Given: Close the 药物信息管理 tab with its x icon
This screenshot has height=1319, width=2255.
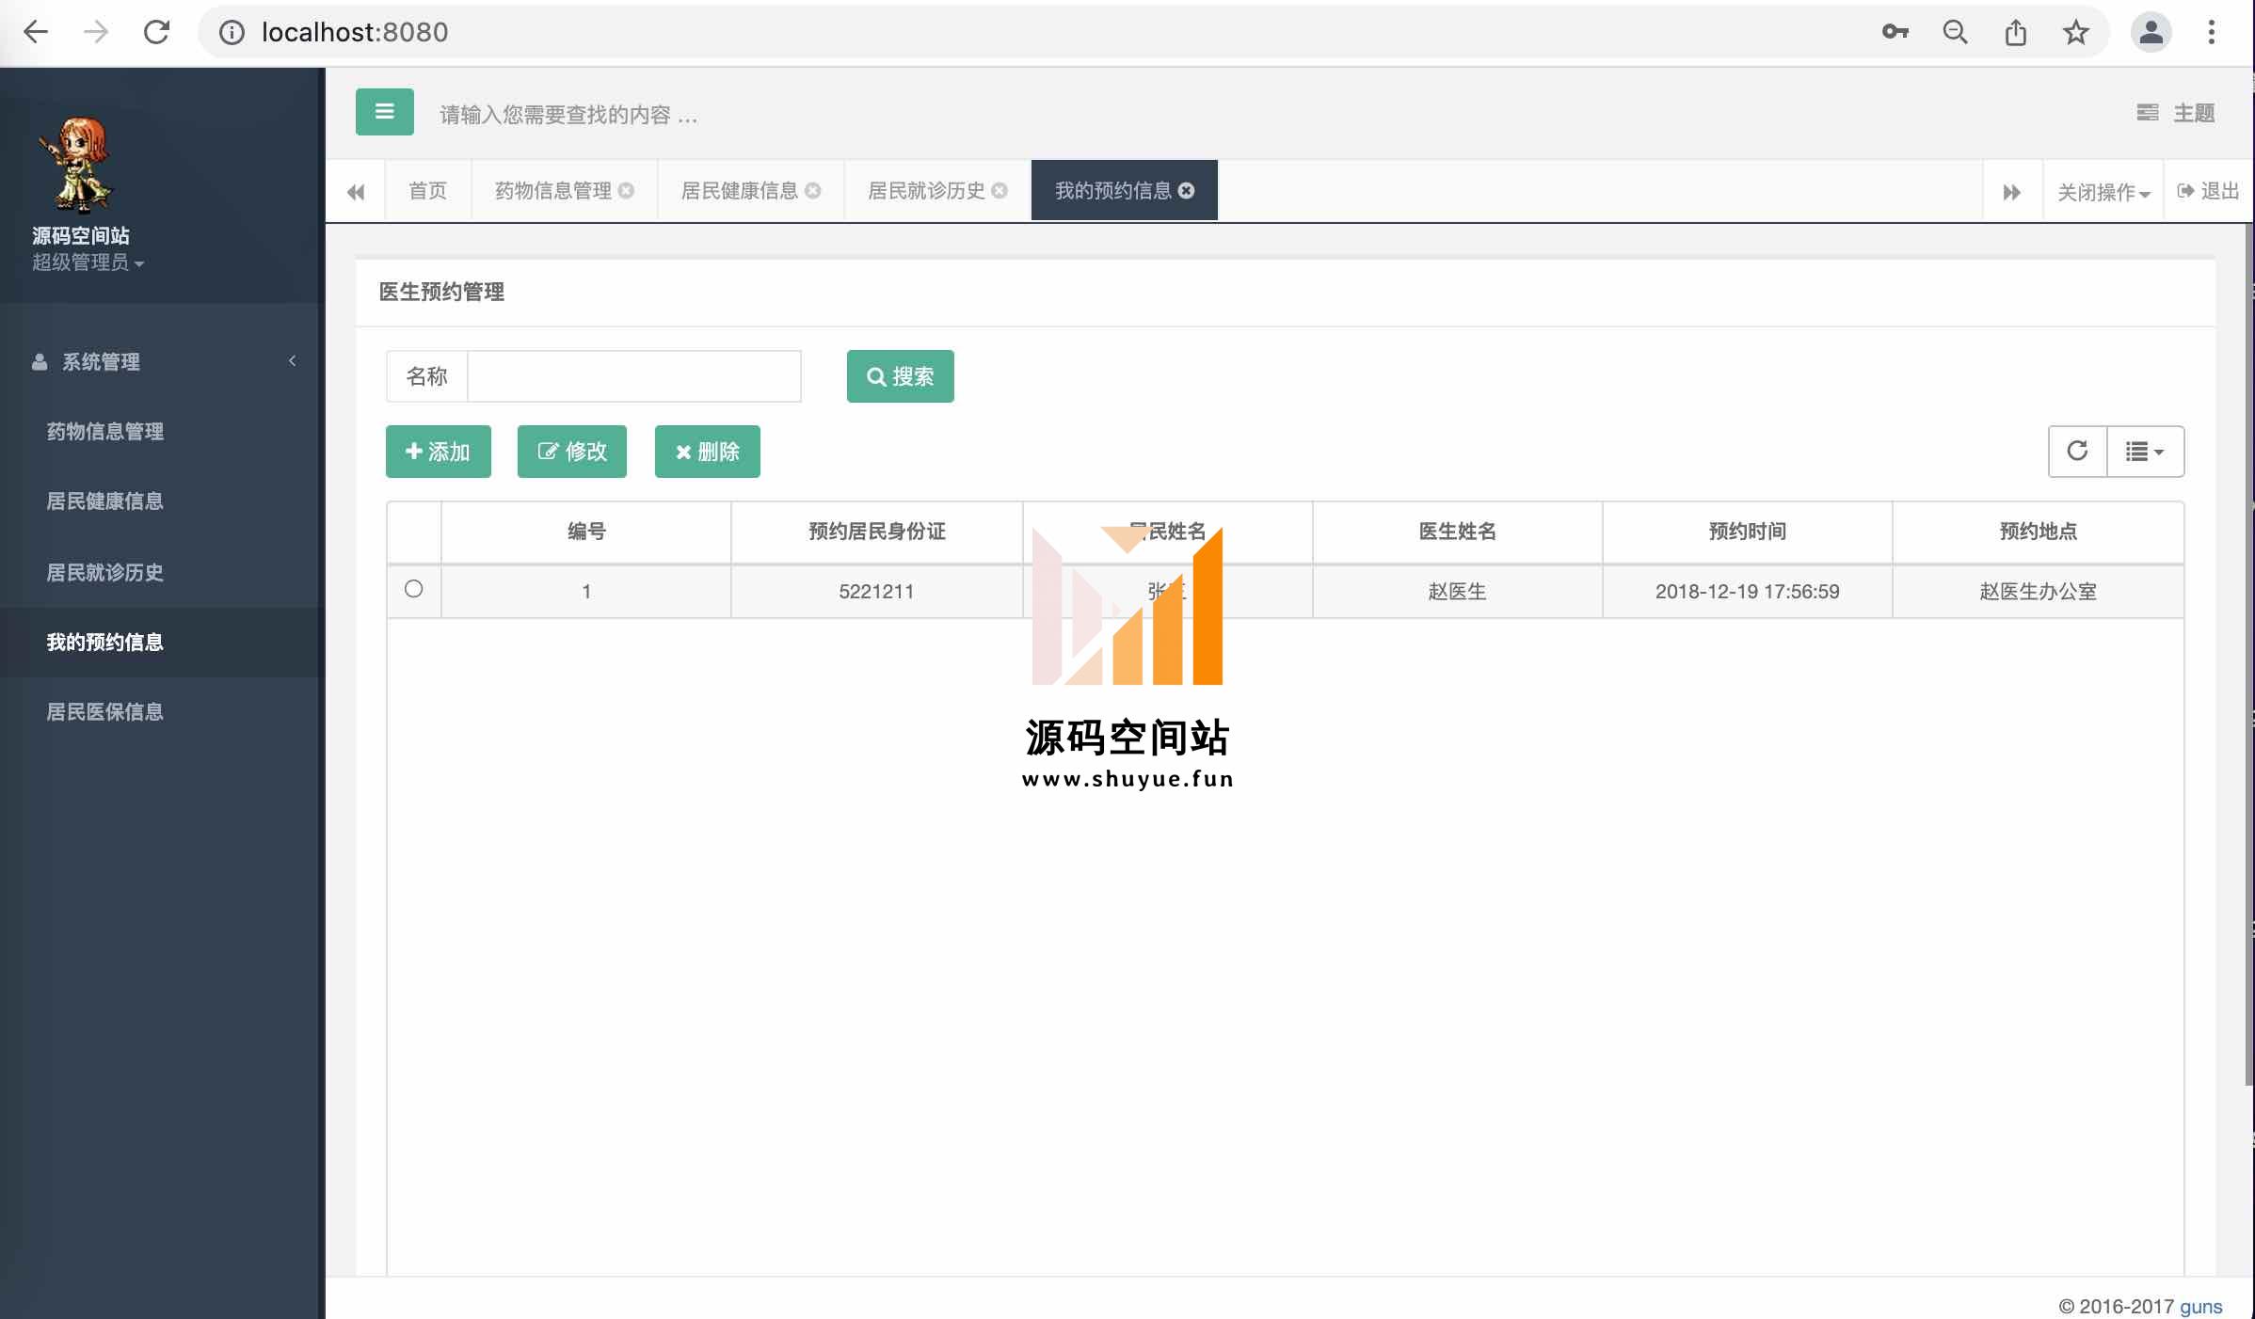Looking at the screenshot, I should point(627,191).
